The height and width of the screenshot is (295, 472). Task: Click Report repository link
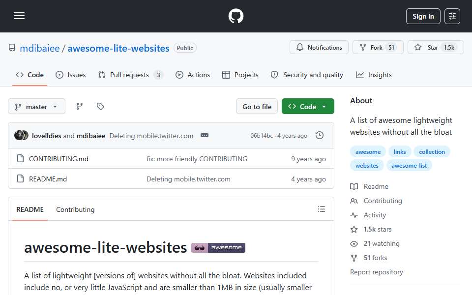(376, 272)
